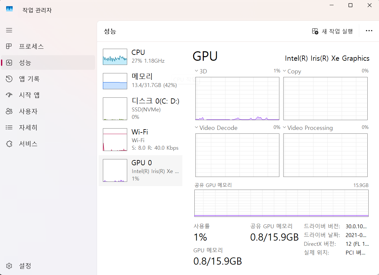379x275 pixels.
Task: Click the Task Manager app icon in title bar
Action: (9, 9)
